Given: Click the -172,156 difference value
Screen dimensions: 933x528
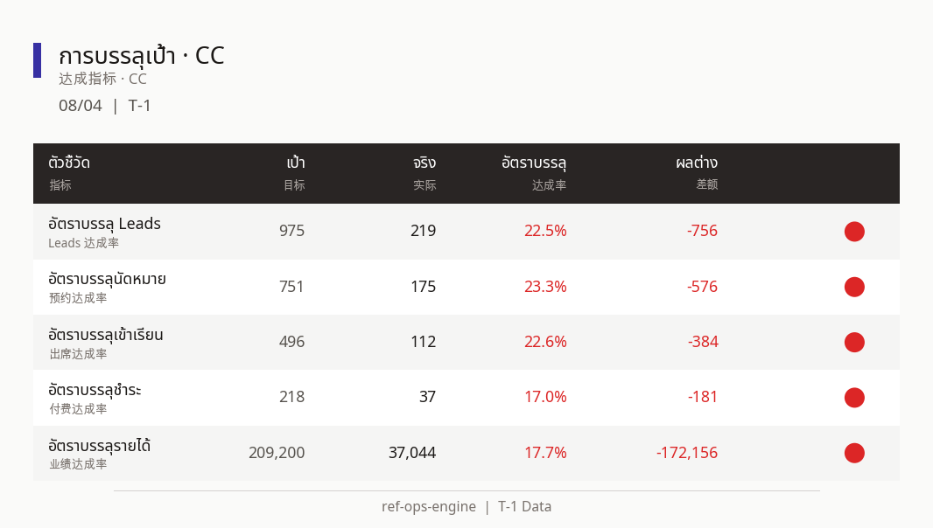Looking at the screenshot, I should (x=687, y=453).
